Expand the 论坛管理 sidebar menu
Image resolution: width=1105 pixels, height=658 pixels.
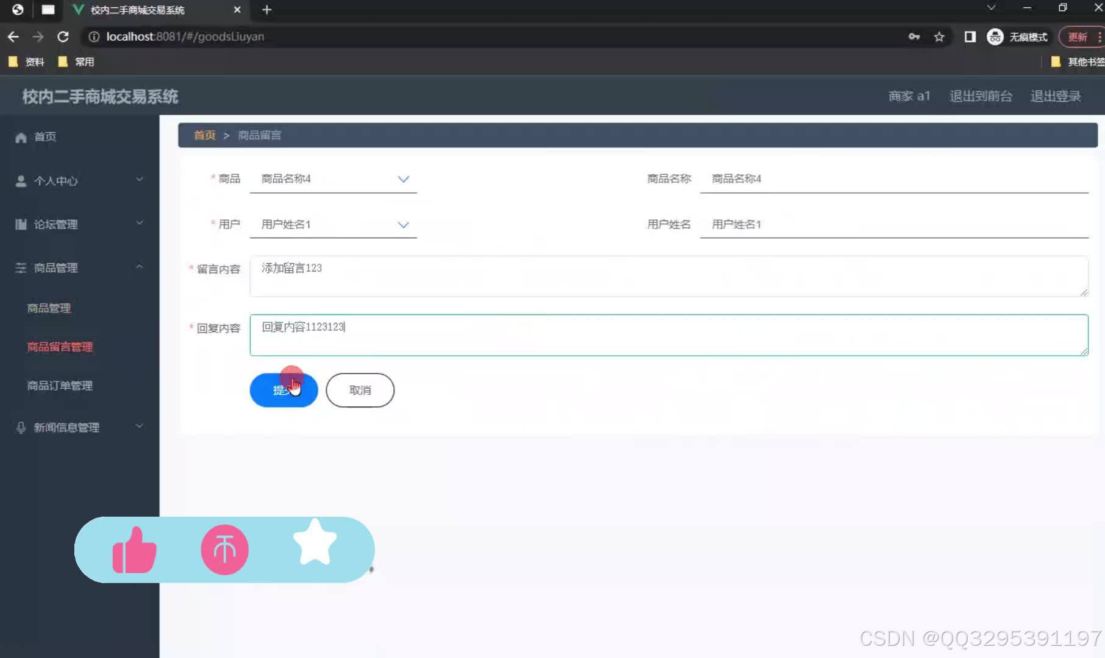(x=80, y=224)
